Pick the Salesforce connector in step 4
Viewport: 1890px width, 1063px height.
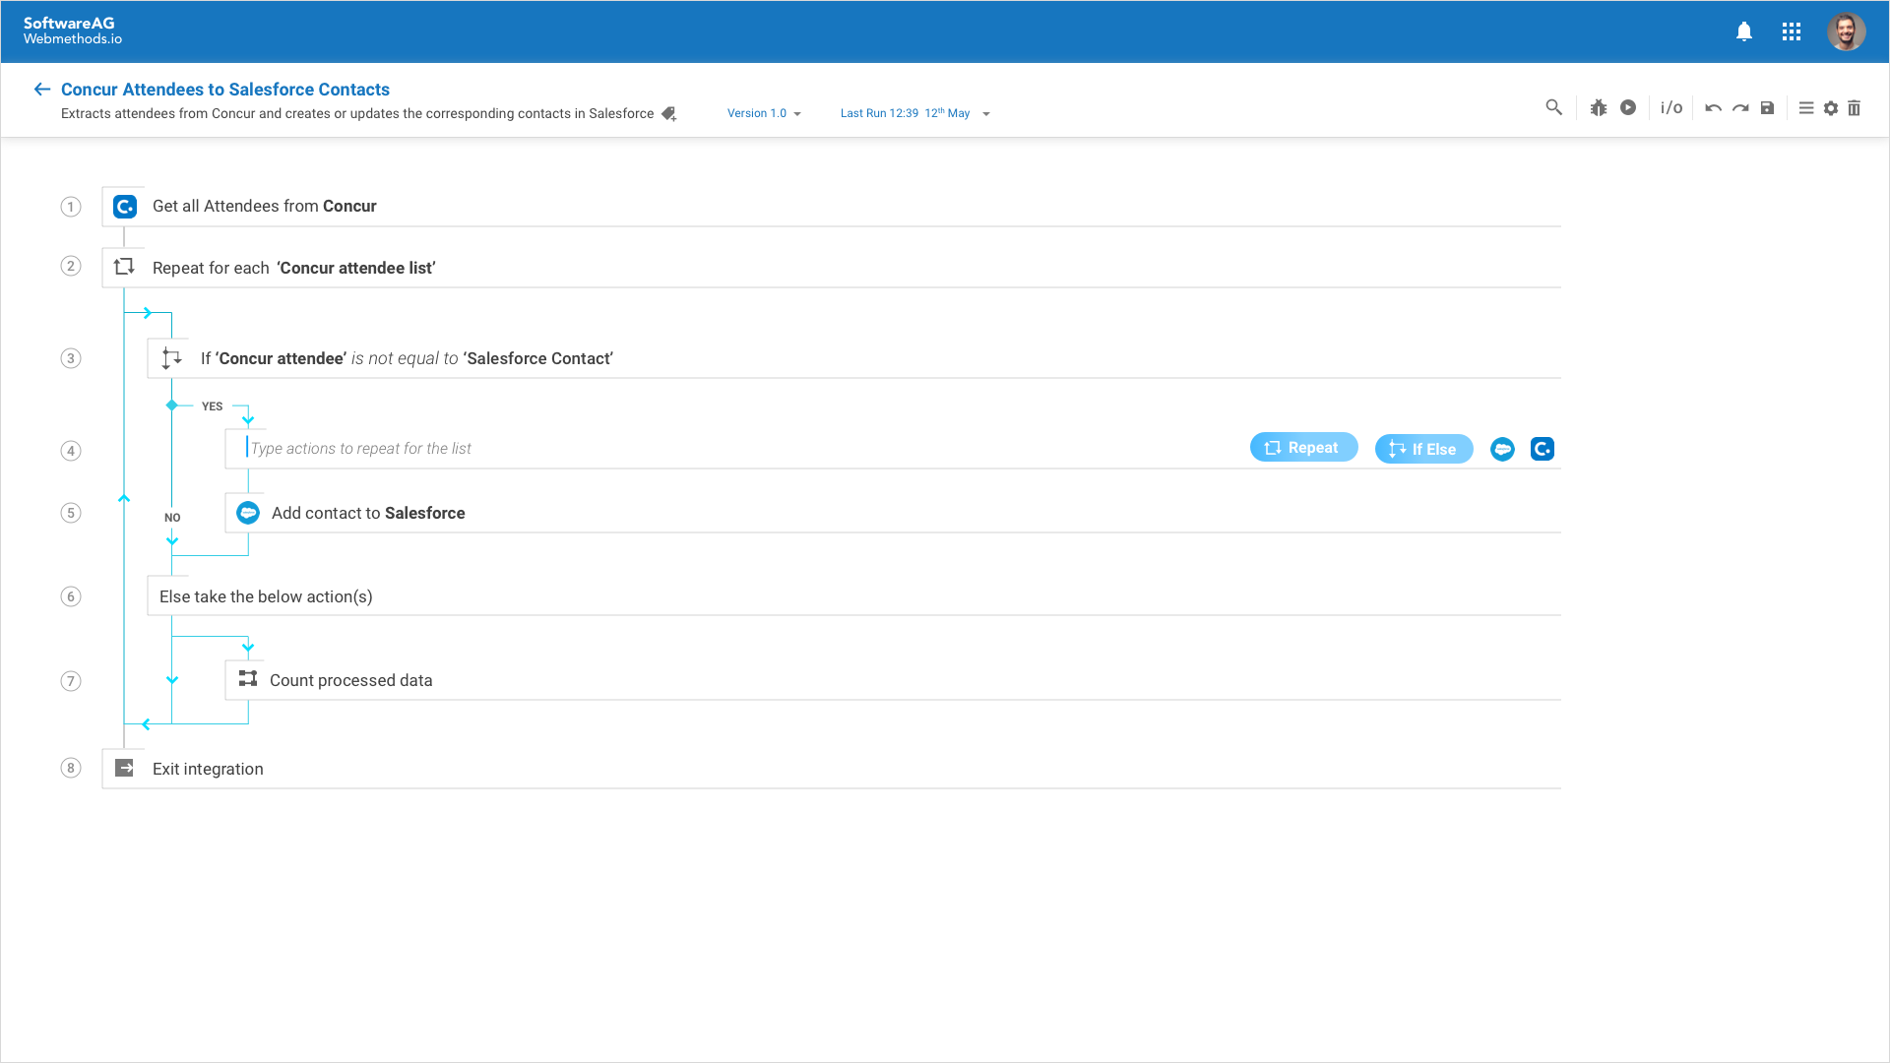pos(1502,449)
